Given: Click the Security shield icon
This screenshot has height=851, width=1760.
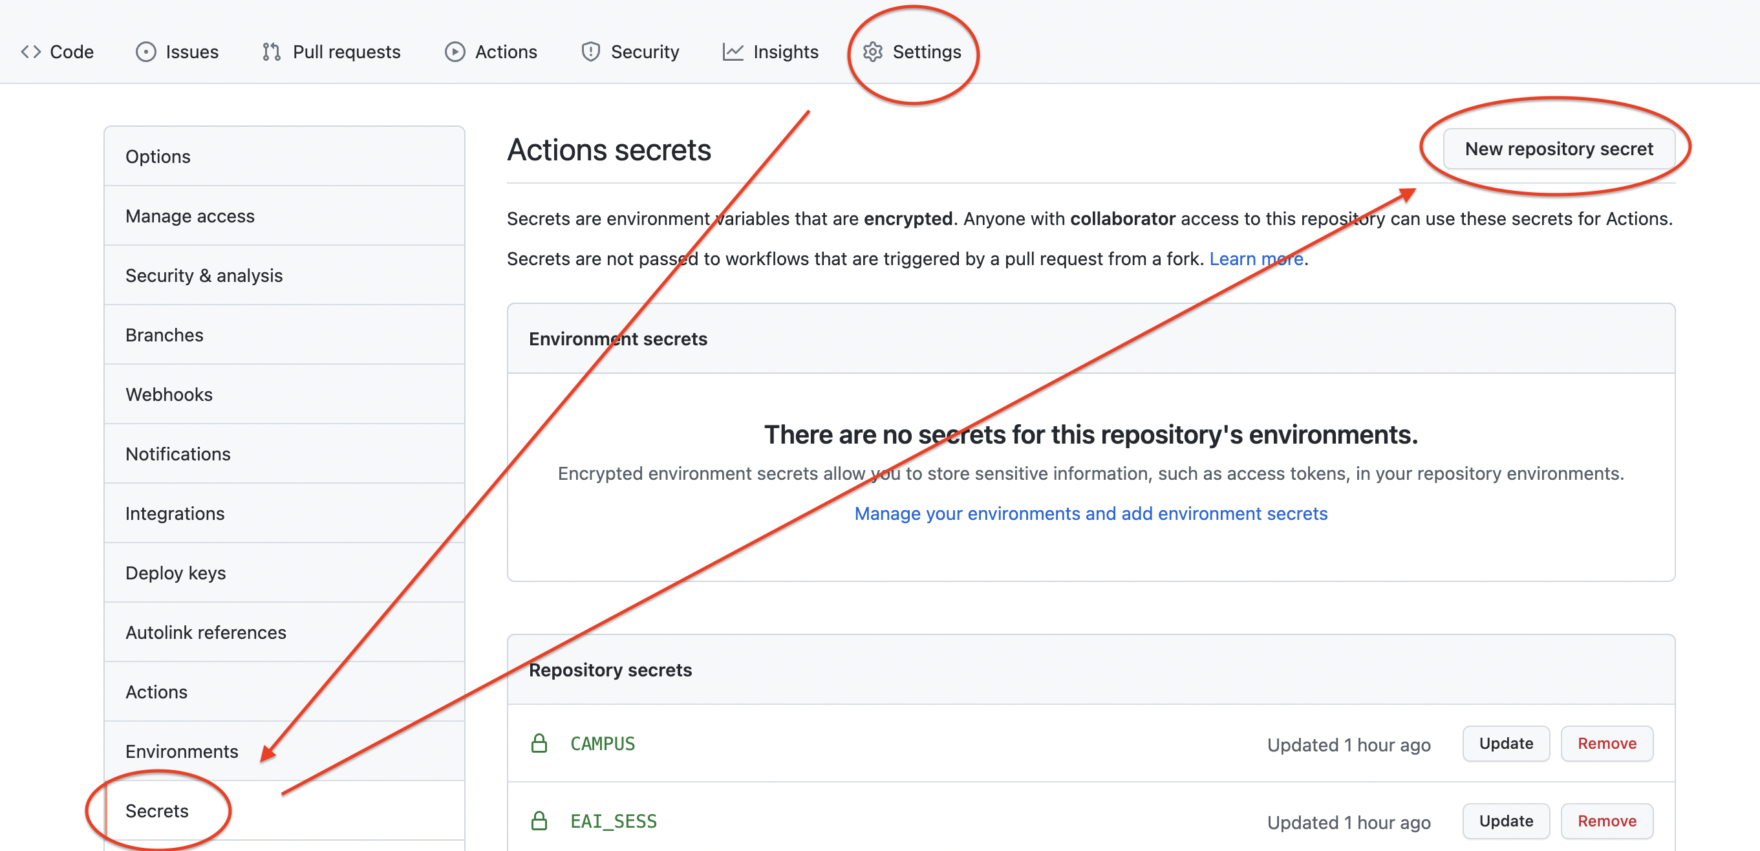Looking at the screenshot, I should (x=590, y=52).
